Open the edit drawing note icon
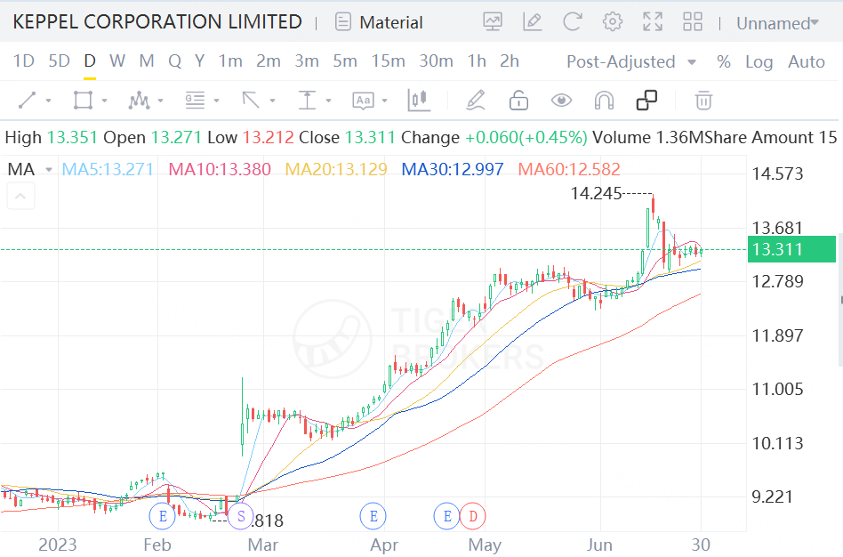Viewport: 843px width, 557px height. pos(533,22)
